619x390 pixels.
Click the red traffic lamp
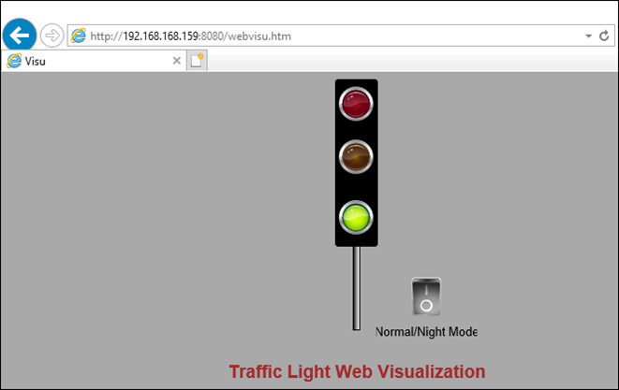(x=356, y=103)
